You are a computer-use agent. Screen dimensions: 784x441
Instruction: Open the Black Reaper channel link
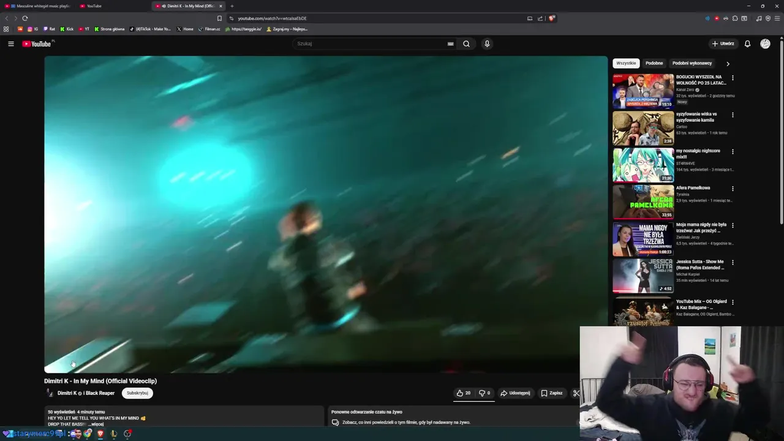100,393
